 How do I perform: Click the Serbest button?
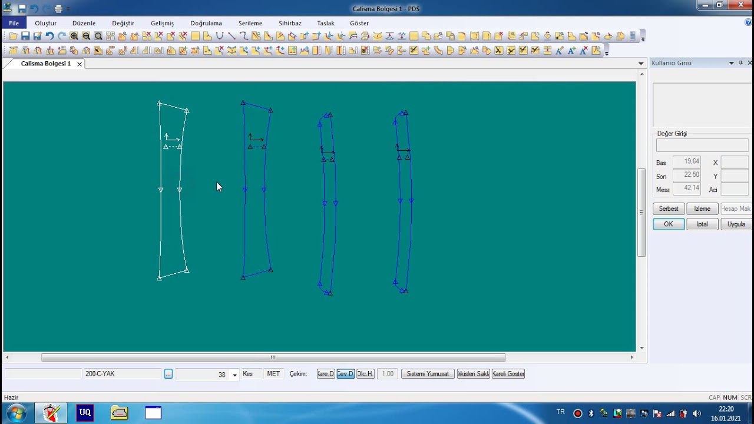(x=669, y=208)
